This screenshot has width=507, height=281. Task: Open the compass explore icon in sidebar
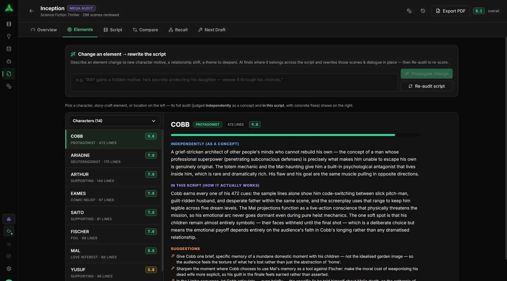click(x=9, y=256)
